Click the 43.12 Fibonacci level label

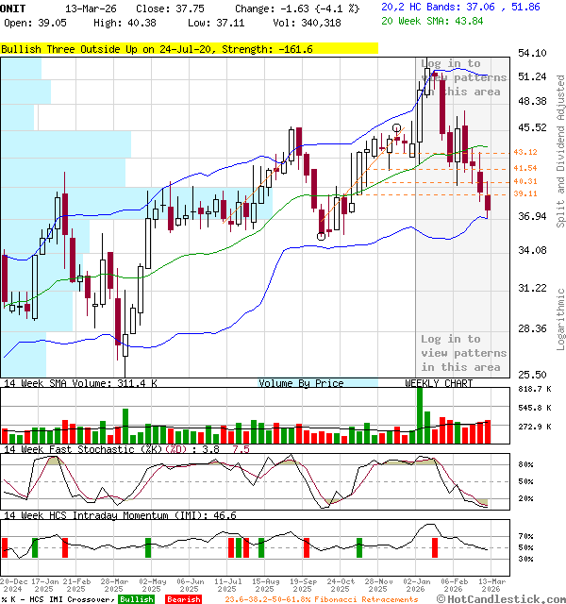525,152
